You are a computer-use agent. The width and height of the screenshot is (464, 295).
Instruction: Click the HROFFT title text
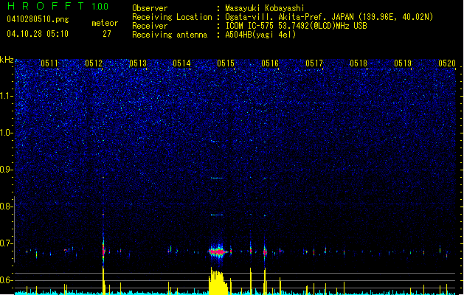point(46,6)
